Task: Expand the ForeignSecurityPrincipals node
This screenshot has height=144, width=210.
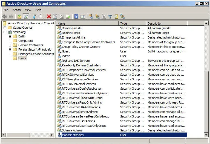Action: tap(10, 50)
